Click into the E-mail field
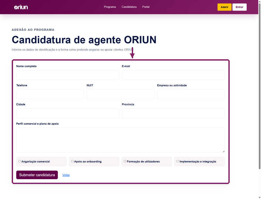This screenshot has height=199, width=261. click(173, 75)
